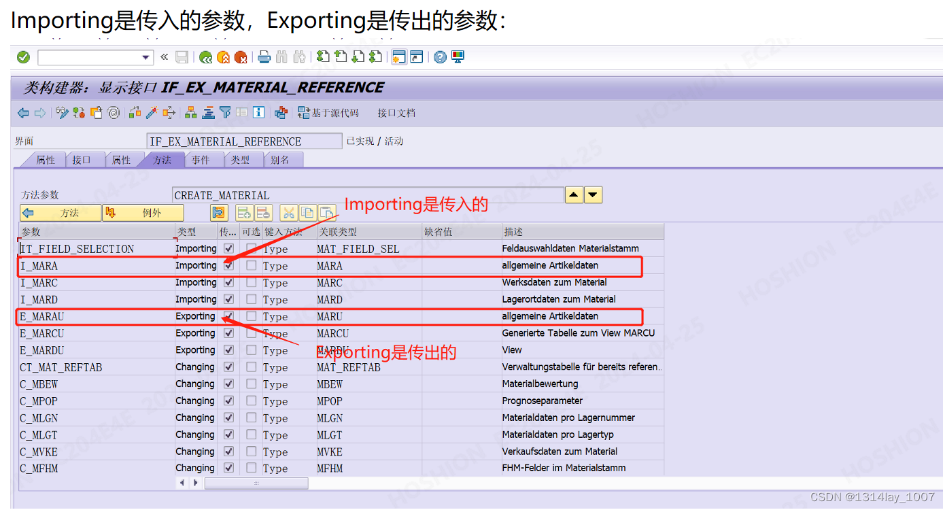
Task: Click the Activate magic wand icon
Action: click(x=152, y=113)
